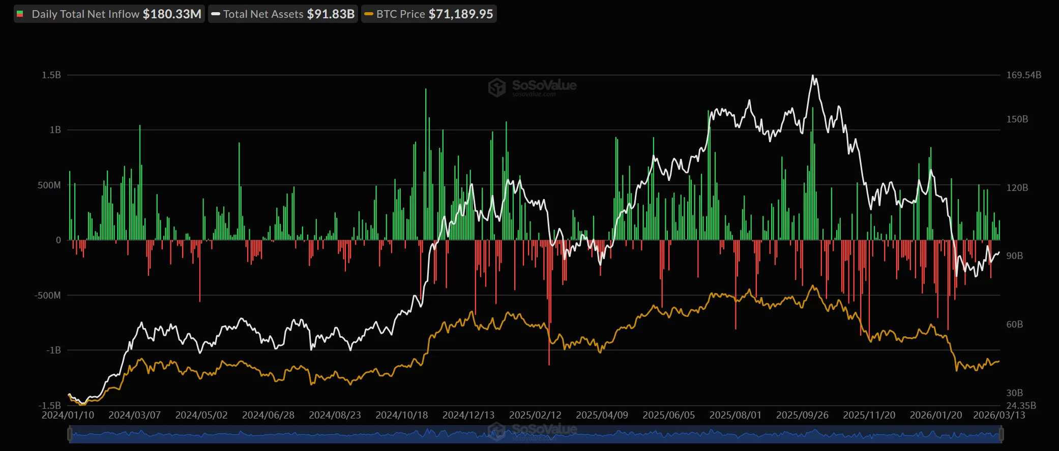Click the 1.5B left axis label
The image size is (1059, 451).
[51, 75]
